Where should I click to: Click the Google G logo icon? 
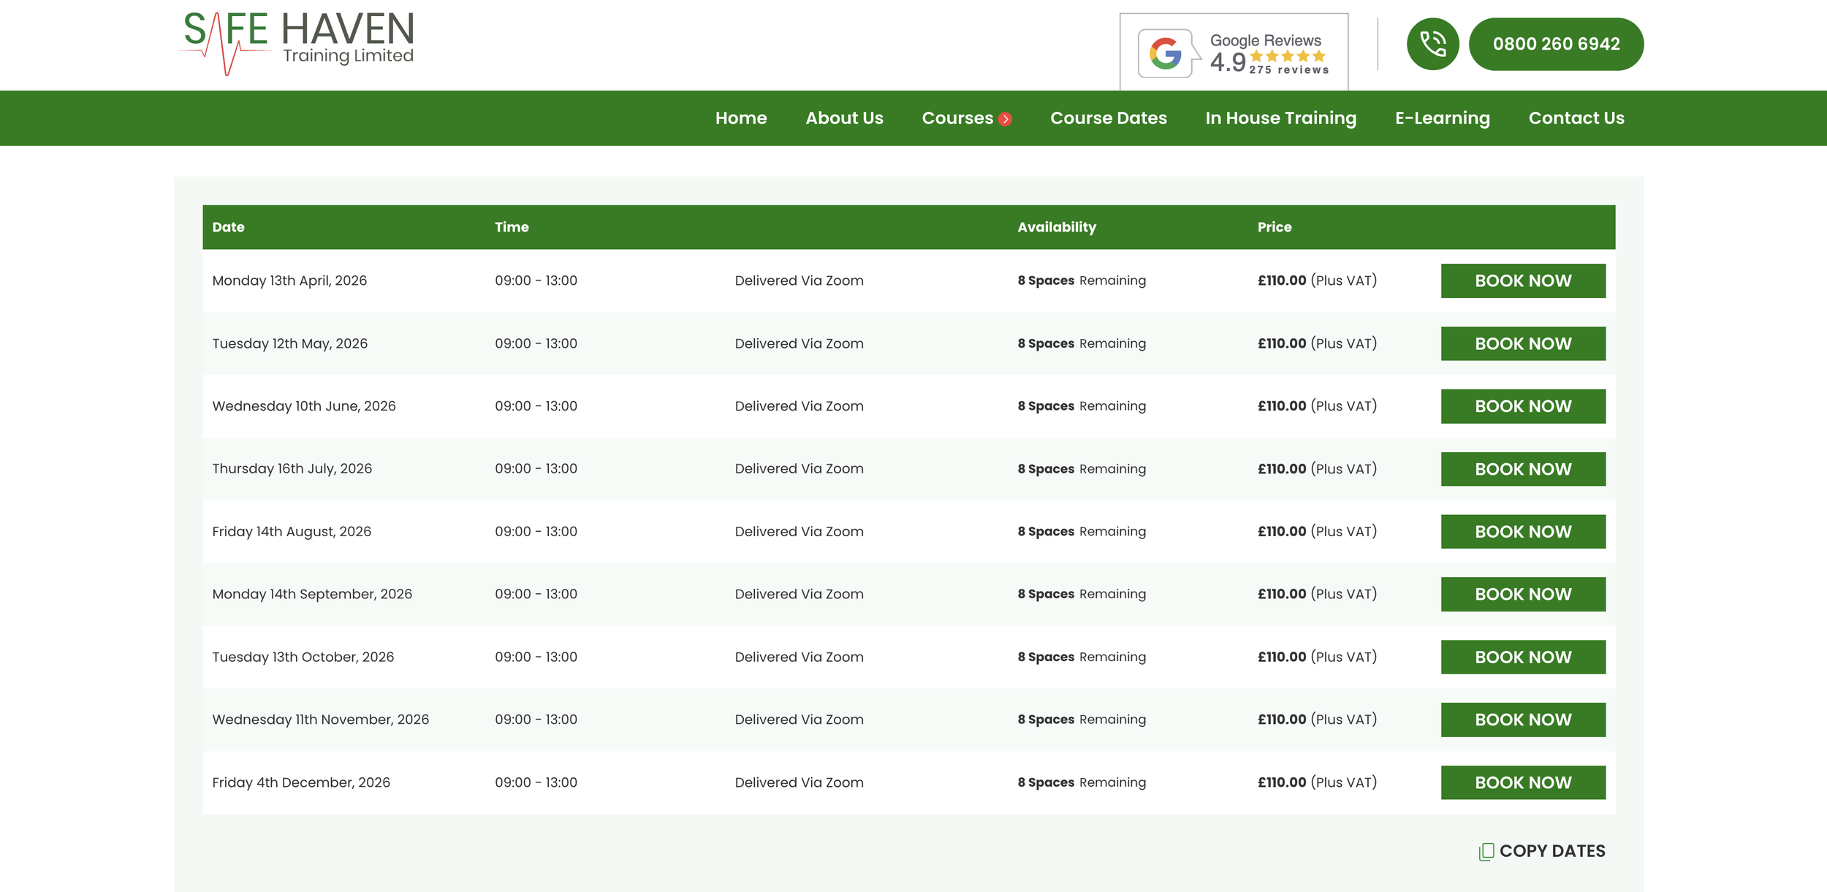coord(1165,53)
